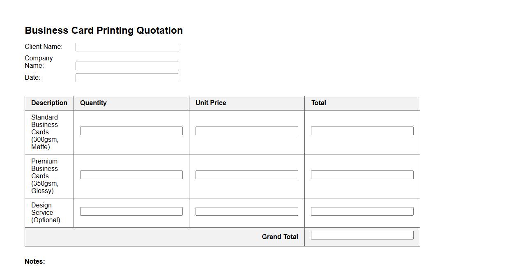The width and height of the screenshot is (525, 267).
Task: Click the Notes label
Action: point(35,262)
